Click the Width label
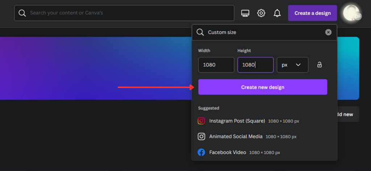 [x=204, y=51]
